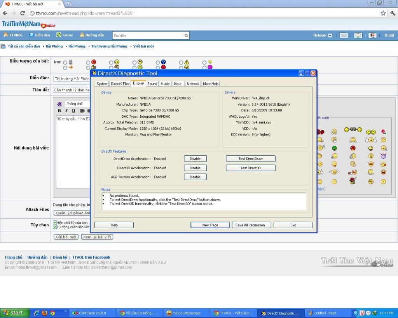The height and width of the screenshot is (318, 398).
Task: Toggle italic formatting in the post editor
Action: (x=66, y=111)
